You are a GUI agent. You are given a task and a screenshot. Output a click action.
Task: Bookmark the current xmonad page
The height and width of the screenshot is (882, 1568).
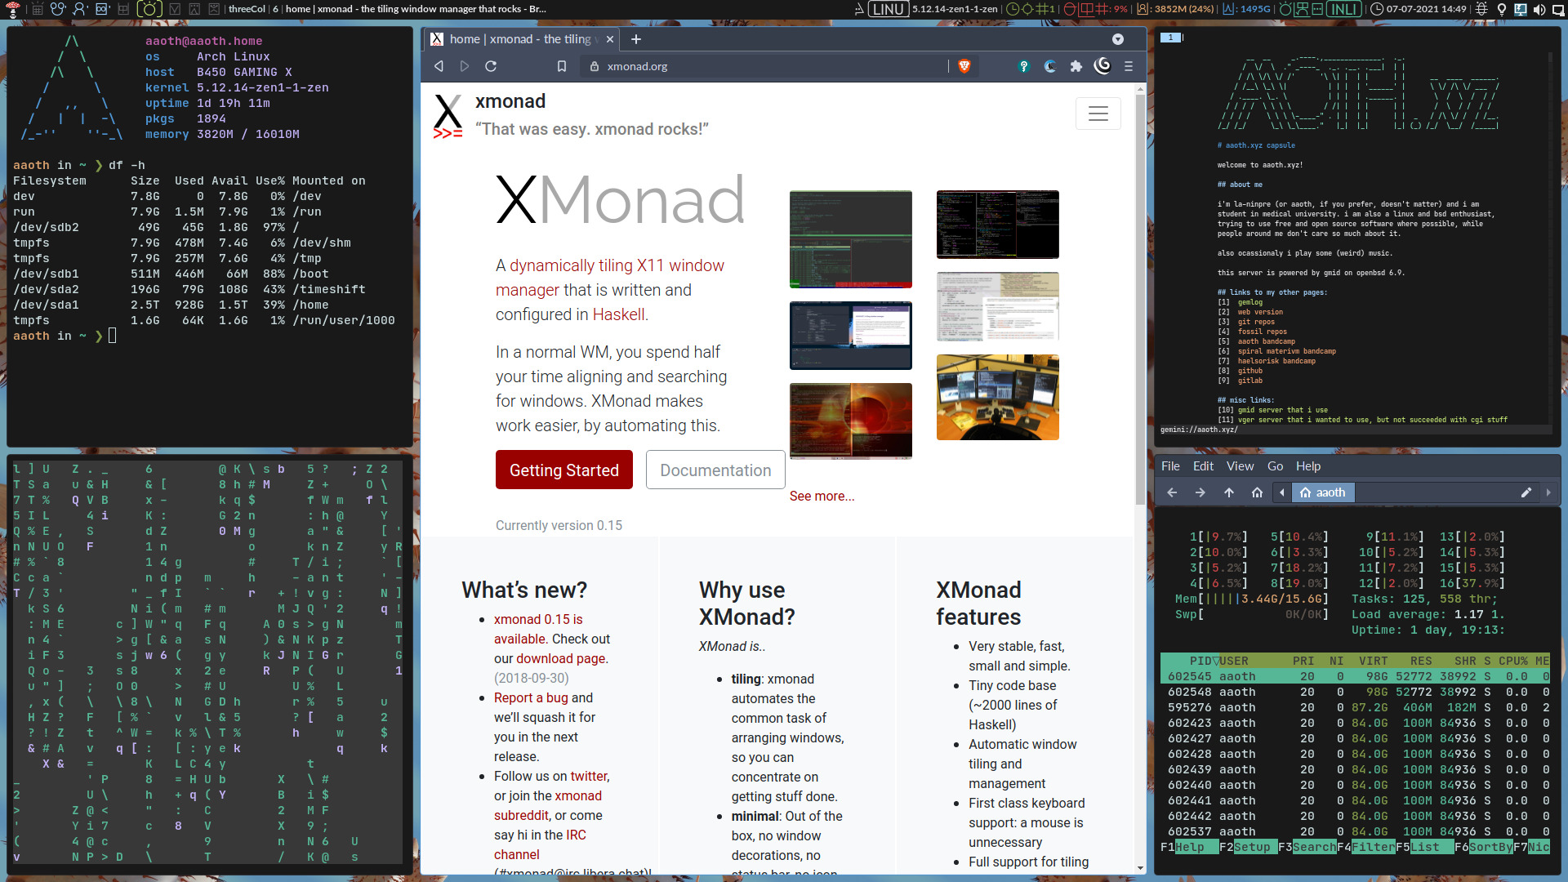pyautogui.click(x=562, y=66)
